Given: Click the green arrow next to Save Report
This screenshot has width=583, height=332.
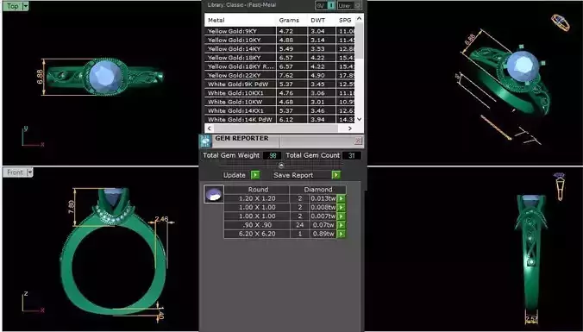Looking at the screenshot, I should point(335,175).
